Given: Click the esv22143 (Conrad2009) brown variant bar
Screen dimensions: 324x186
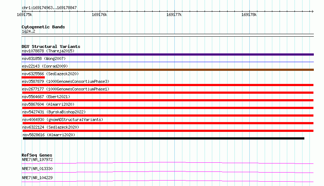Looking at the screenshot, I should coord(167,70).
